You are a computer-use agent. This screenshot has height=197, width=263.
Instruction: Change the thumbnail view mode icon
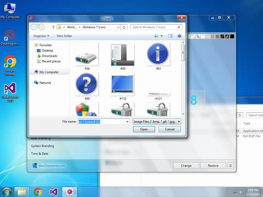click(156, 36)
